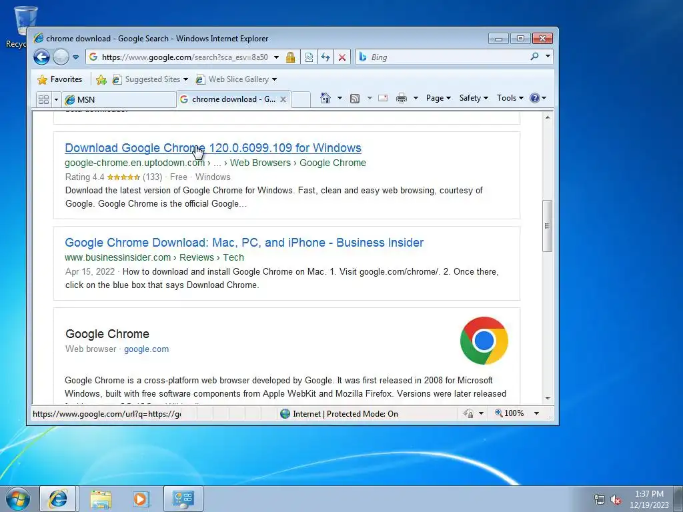This screenshot has height=512, width=683.
Task: Click the Control Panel taskbar icon
Action: 183,499
